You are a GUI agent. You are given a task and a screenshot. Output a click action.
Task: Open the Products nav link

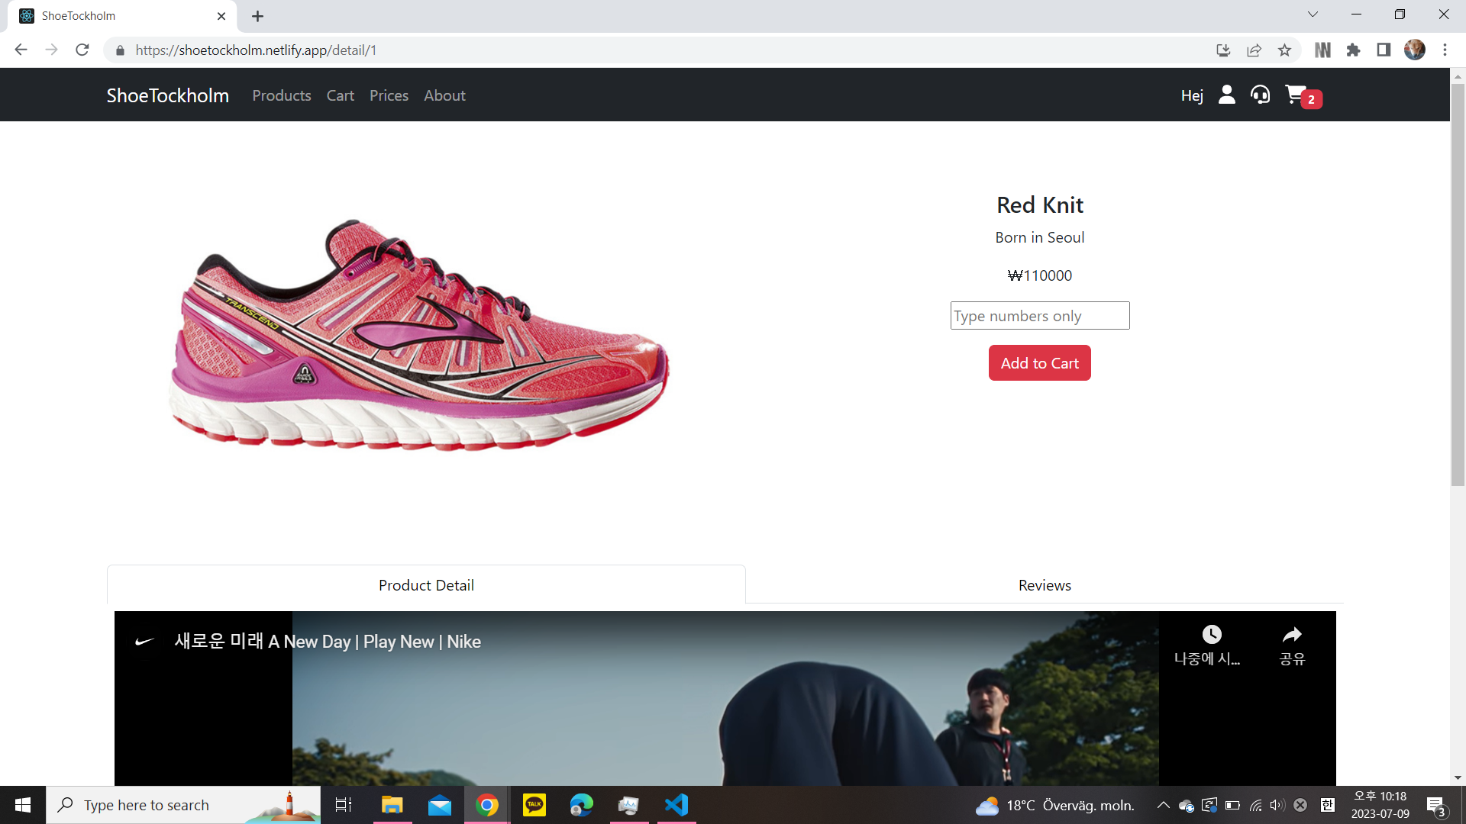point(282,95)
